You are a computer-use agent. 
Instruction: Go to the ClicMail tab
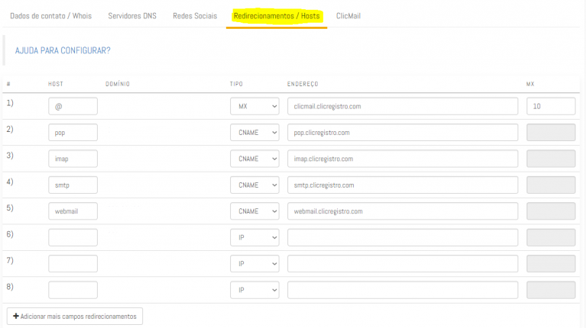[x=349, y=15]
